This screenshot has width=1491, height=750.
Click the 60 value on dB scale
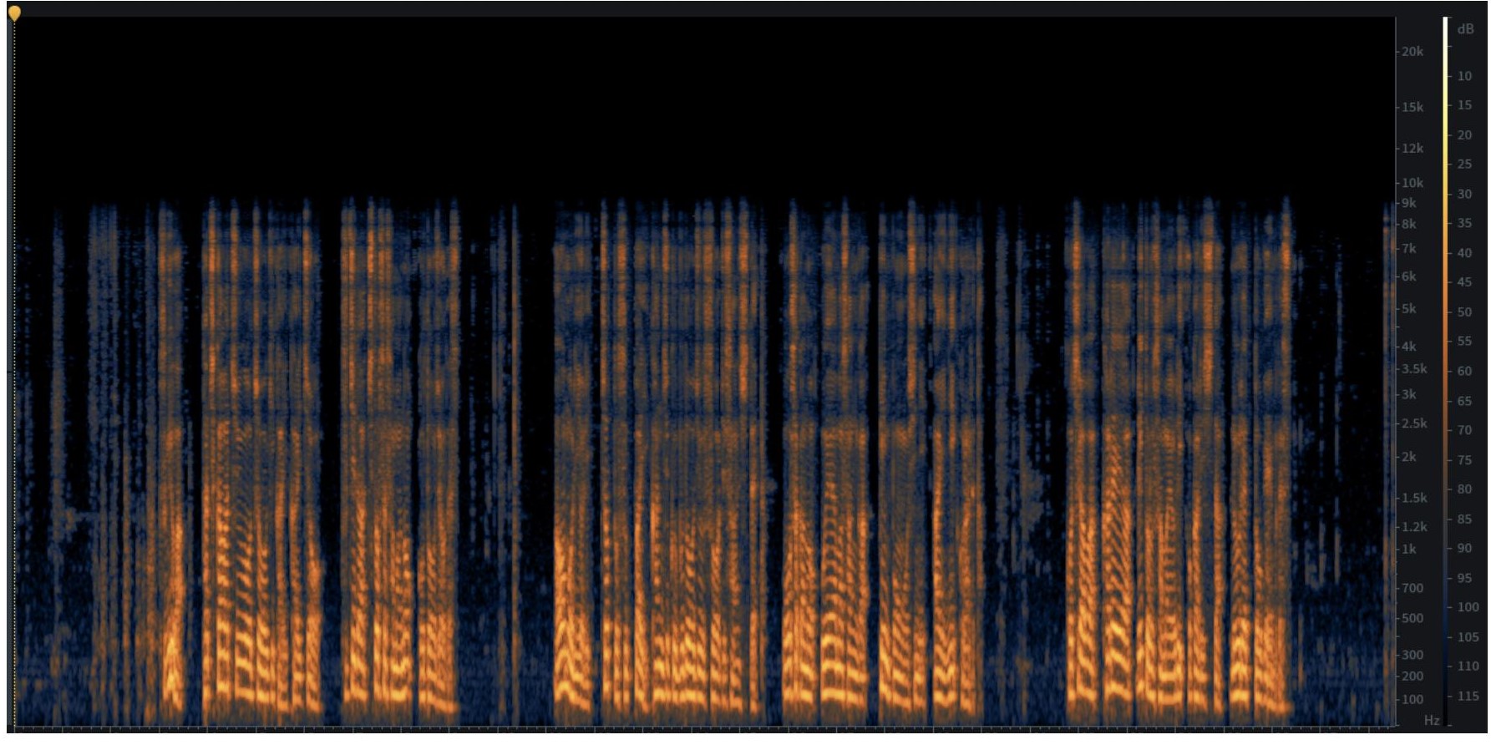(1465, 372)
